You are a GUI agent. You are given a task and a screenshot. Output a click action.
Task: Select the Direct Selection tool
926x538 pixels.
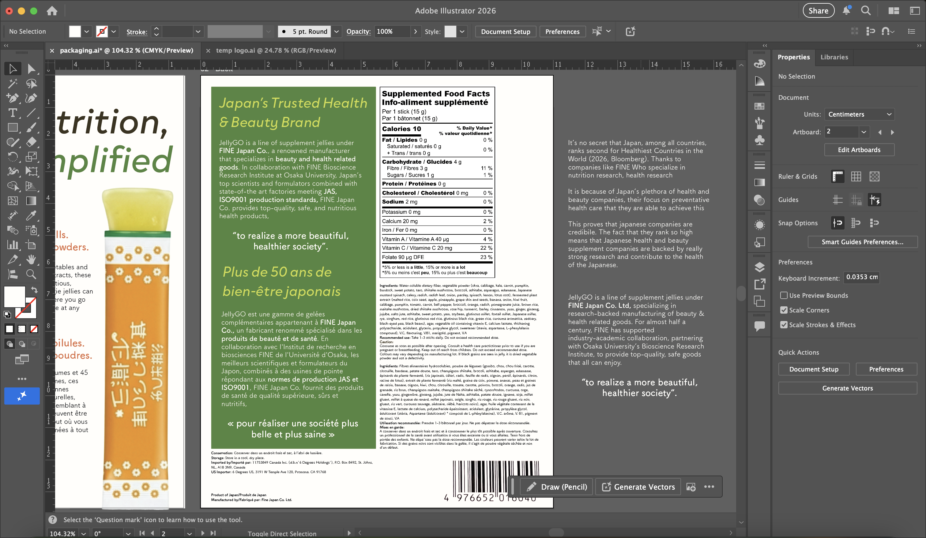coord(31,69)
